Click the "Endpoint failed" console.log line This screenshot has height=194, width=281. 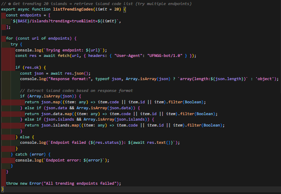tap(100, 143)
